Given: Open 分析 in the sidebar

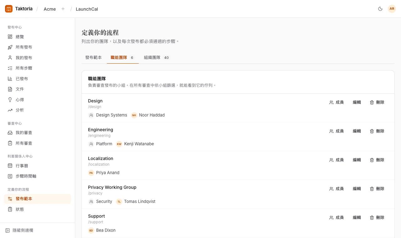Looking at the screenshot, I should (38, 110).
